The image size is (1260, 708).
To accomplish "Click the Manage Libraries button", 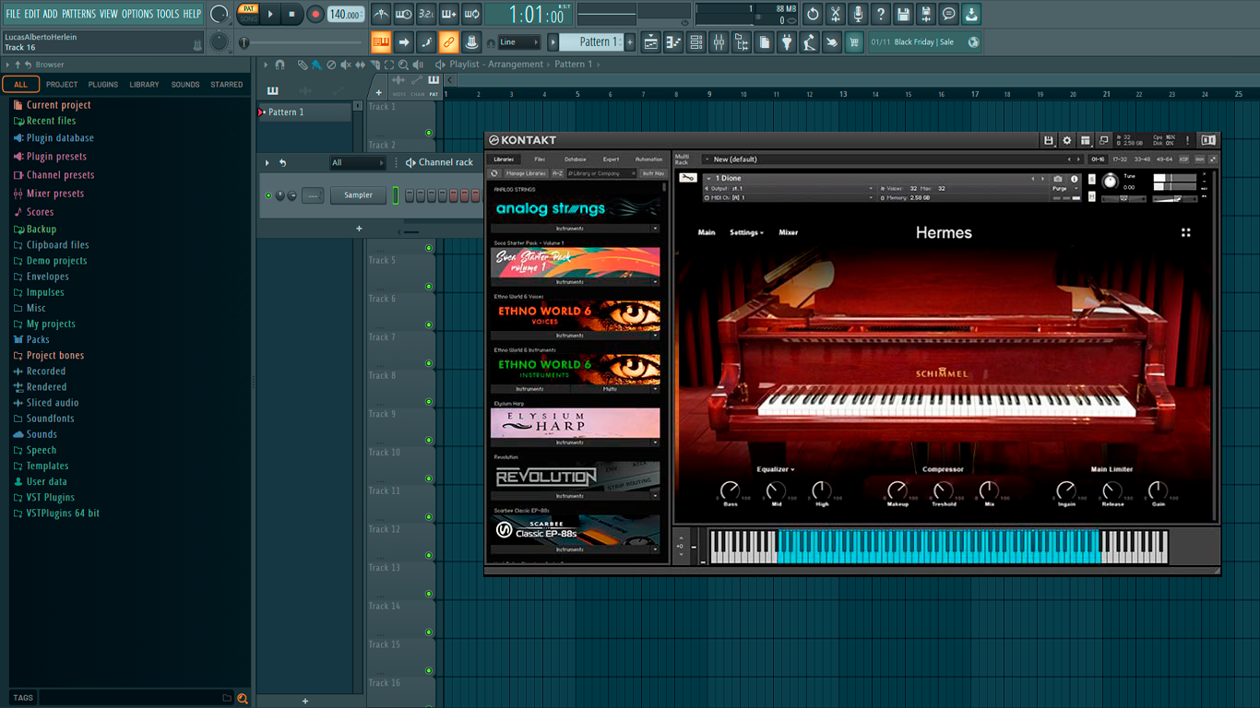I will (526, 173).
